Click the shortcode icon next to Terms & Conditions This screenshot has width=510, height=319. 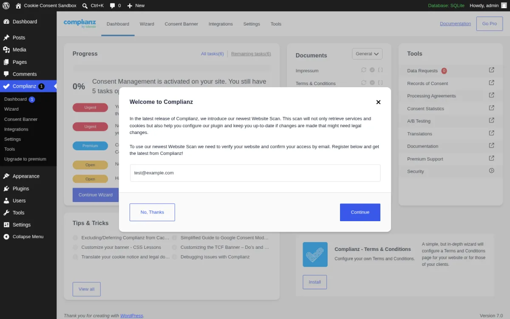click(380, 83)
